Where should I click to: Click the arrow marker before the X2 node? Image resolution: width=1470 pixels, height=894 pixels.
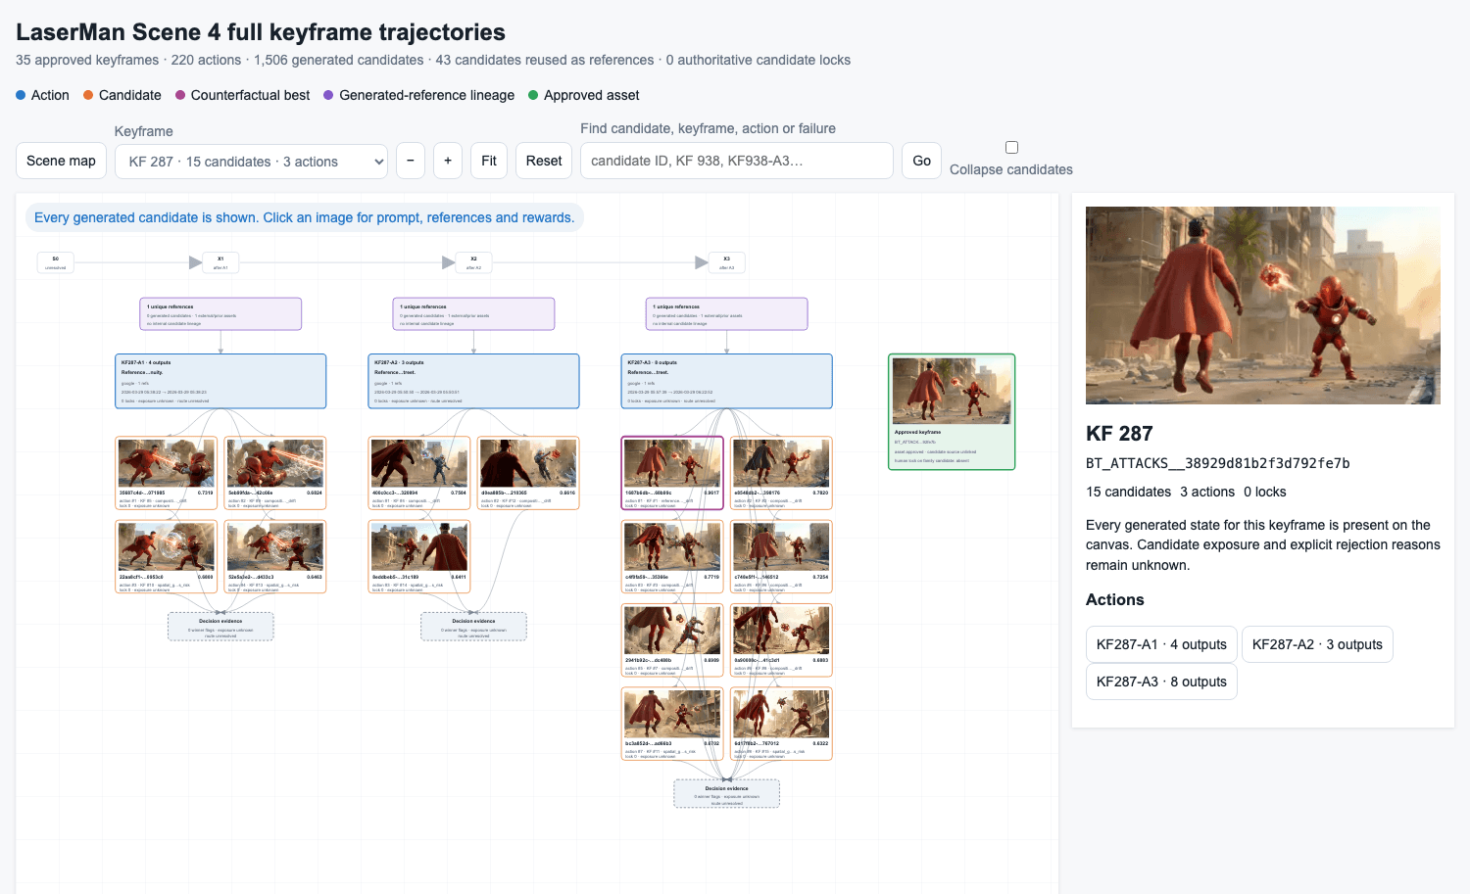point(448,262)
